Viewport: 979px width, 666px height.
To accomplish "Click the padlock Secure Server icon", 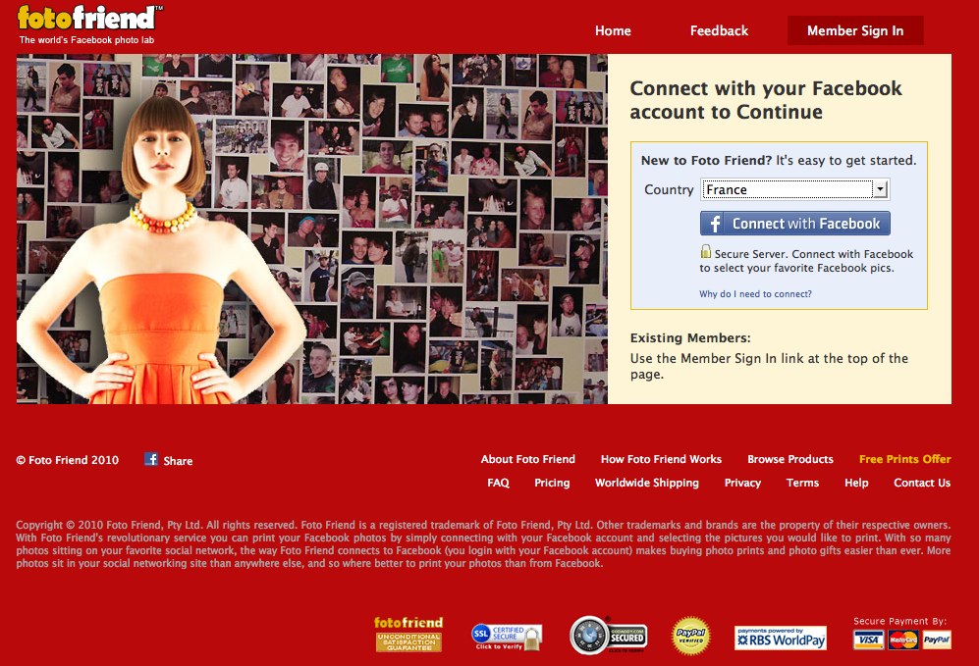I will click(x=706, y=251).
